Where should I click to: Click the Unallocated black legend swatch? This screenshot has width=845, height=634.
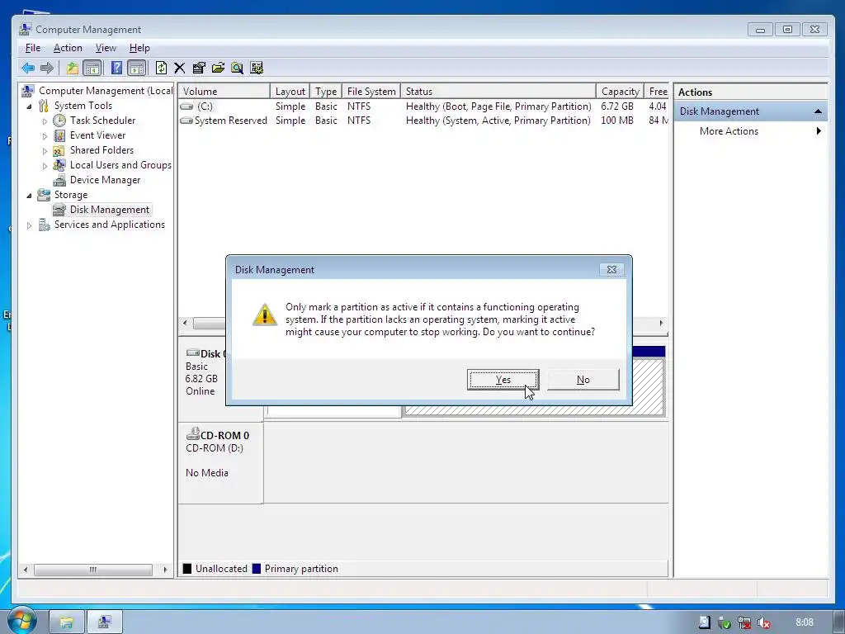[x=187, y=568]
